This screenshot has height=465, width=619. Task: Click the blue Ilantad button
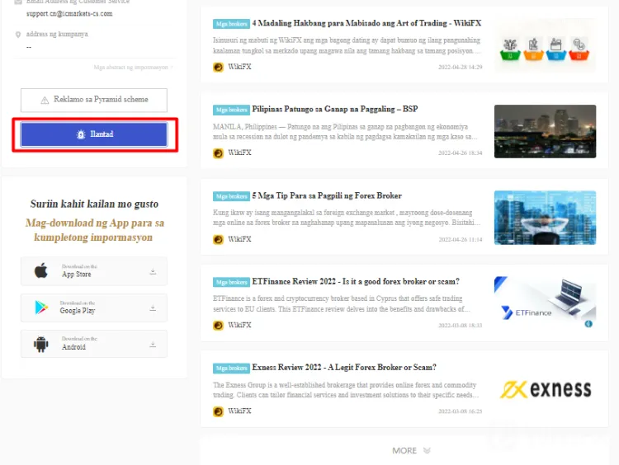coord(94,134)
